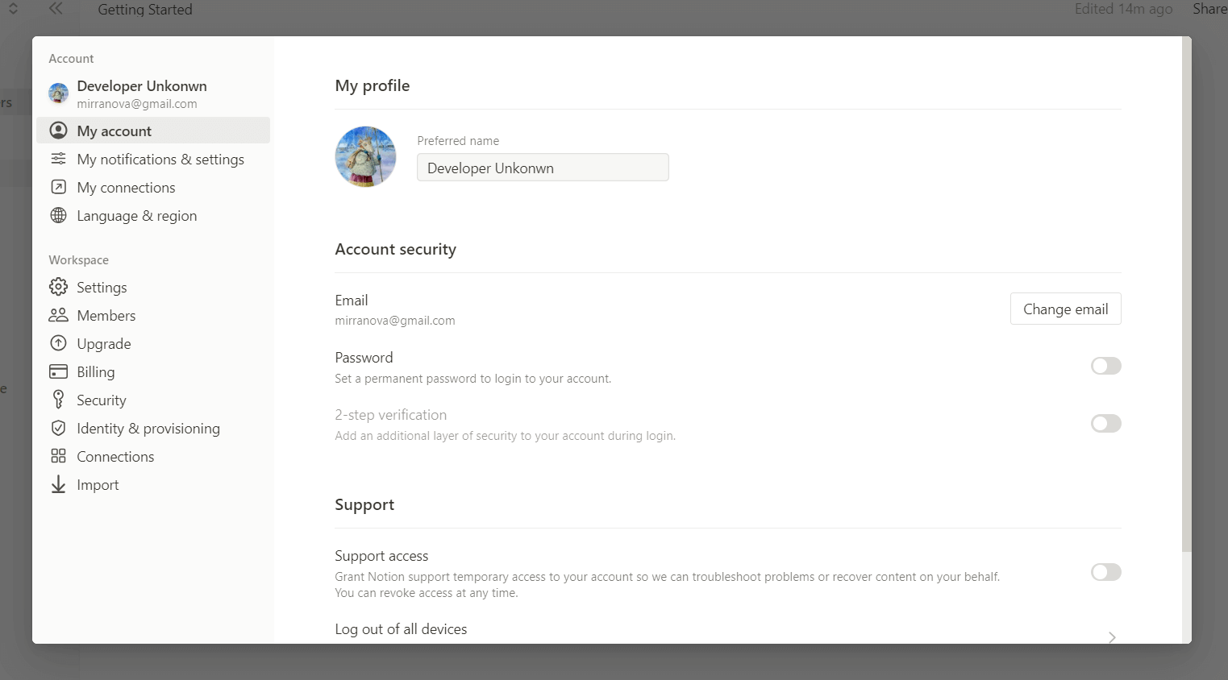Click the workspace Settings gear icon
The width and height of the screenshot is (1228, 680).
coord(58,287)
